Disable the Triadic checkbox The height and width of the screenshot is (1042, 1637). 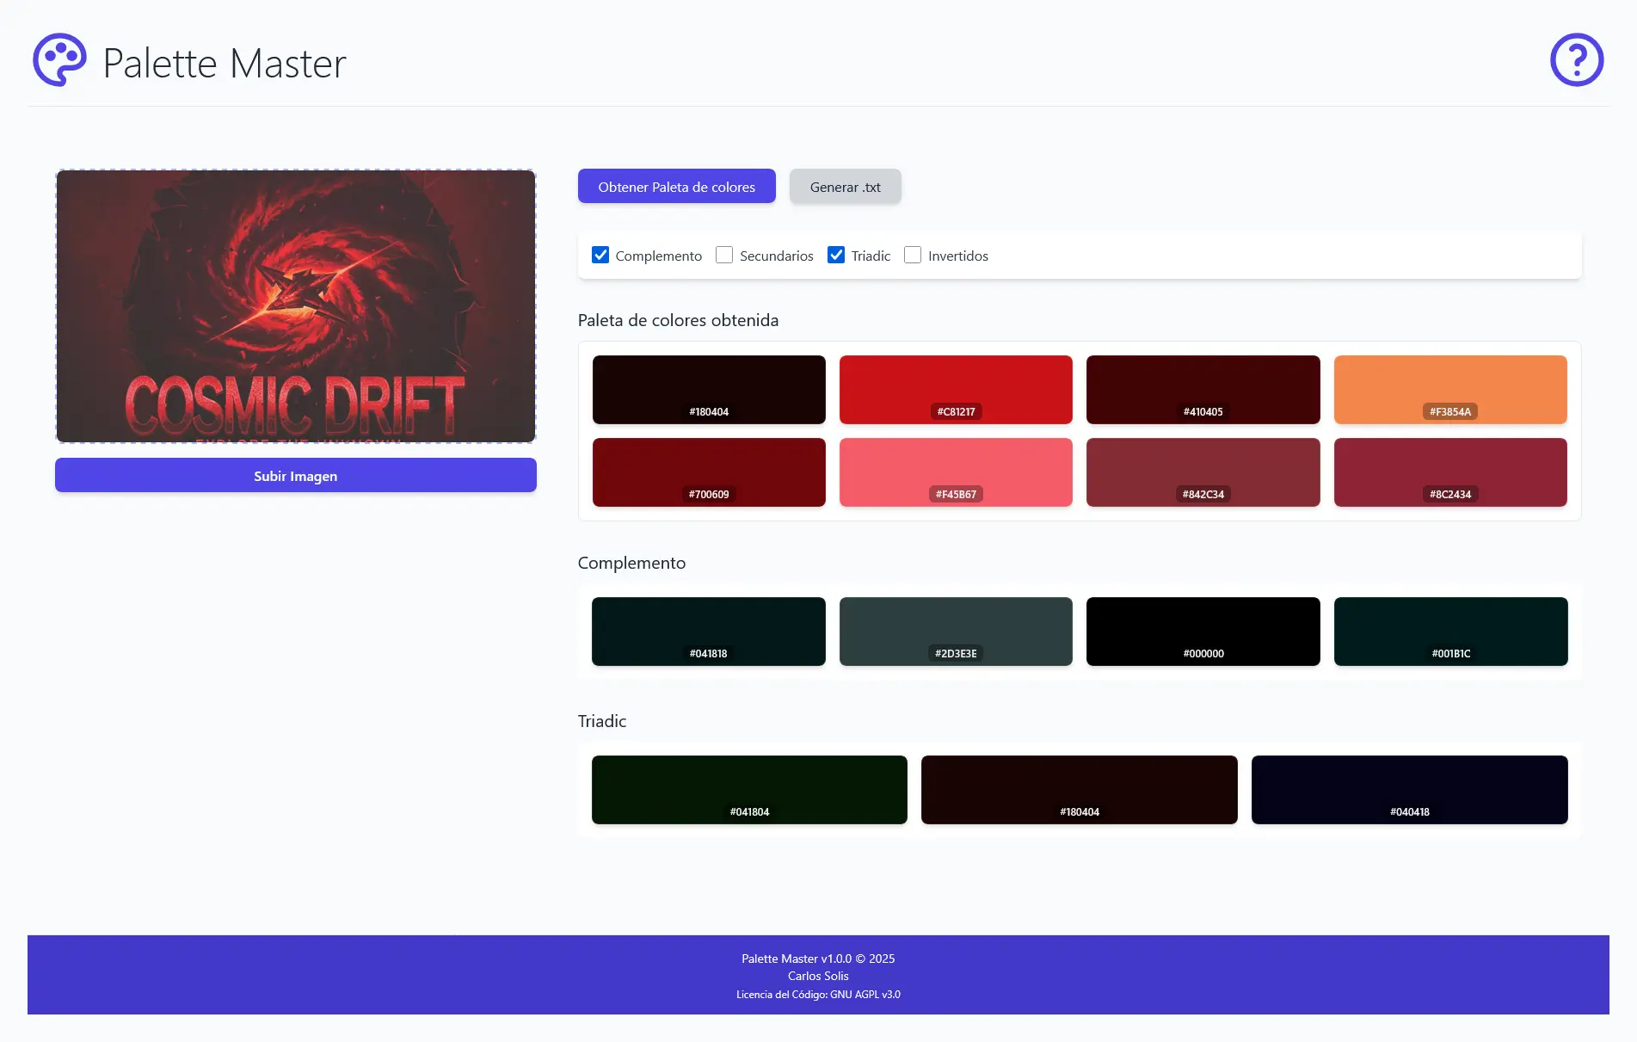pos(835,256)
